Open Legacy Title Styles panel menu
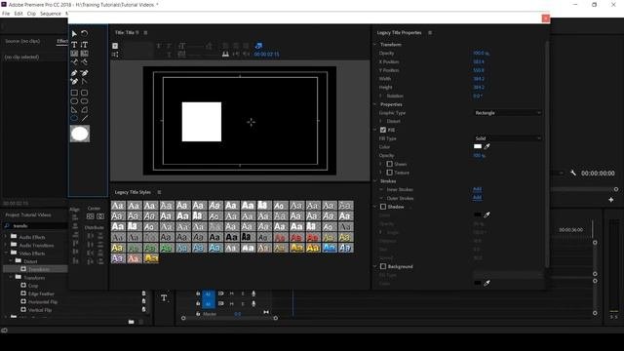 [x=159, y=192]
